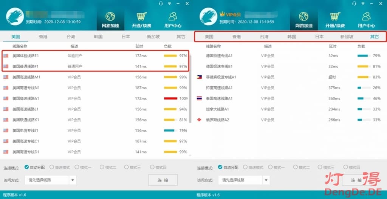The height and width of the screenshot is (199, 387).
Task: Click the red load bar of 美国高速线路A1
Action: point(170,98)
